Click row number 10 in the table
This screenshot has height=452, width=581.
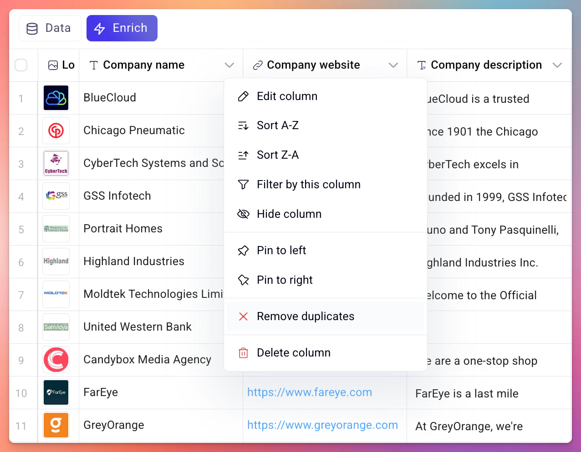21,393
